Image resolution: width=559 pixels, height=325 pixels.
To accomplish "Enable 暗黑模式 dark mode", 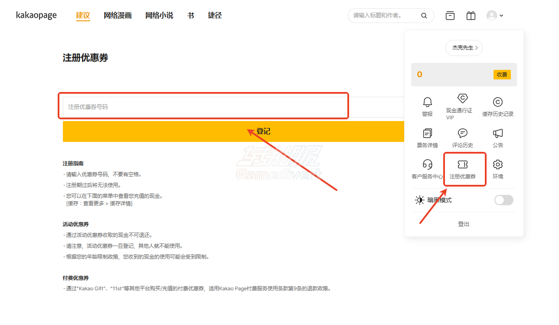I will pos(503,200).
